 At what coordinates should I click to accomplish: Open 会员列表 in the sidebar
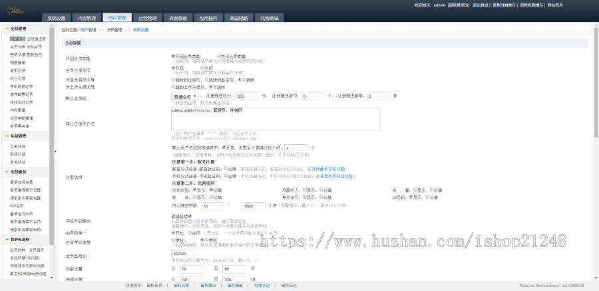coord(17,47)
